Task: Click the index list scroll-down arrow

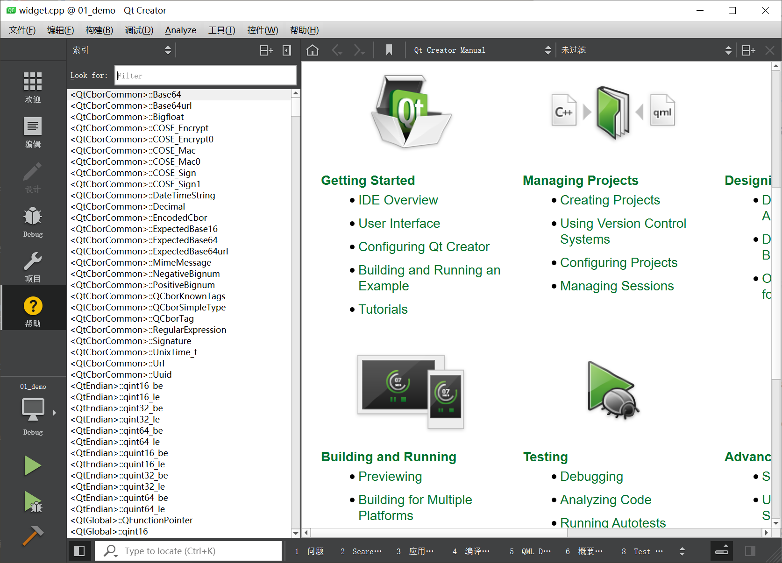Action: (x=296, y=533)
